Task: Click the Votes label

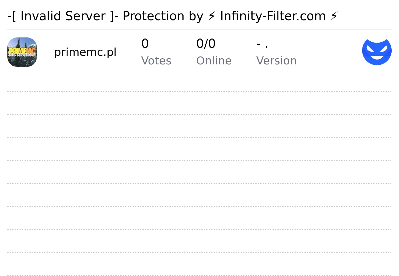Action: (156, 61)
